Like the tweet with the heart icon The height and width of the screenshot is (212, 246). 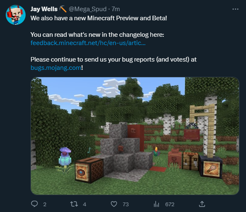pyautogui.click(x=114, y=204)
